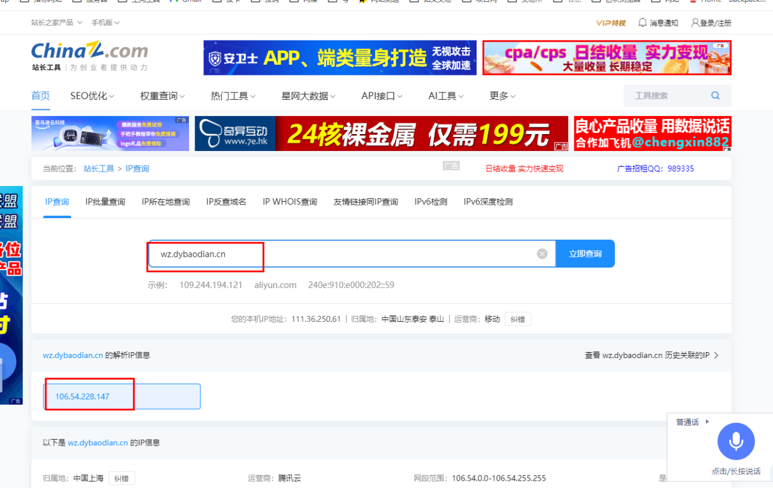Click 纠错 button next to 运营商 移动
The height and width of the screenshot is (488, 773).
click(518, 319)
